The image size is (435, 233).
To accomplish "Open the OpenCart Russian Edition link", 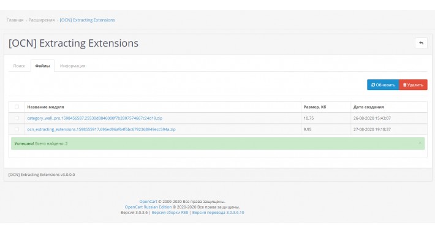I will 148,207.
